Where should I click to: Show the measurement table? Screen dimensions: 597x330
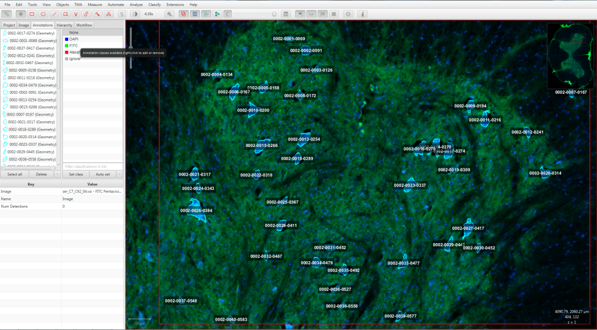point(286,13)
